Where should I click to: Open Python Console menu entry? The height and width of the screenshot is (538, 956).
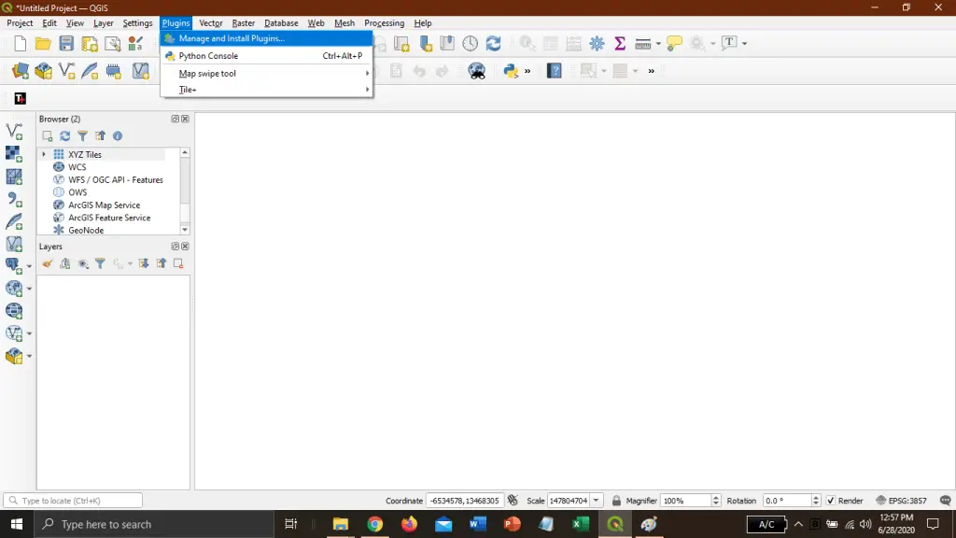point(266,55)
